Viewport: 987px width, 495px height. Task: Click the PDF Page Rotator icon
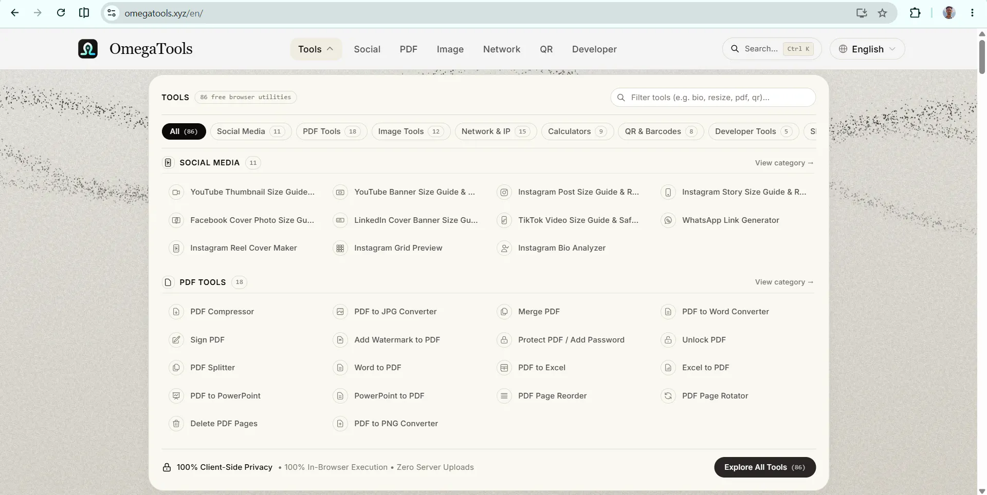pos(668,396)
